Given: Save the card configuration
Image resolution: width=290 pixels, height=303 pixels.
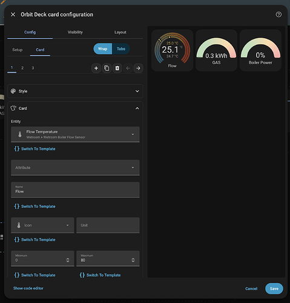Looking at the screenshot, I should tap(274, 288).
